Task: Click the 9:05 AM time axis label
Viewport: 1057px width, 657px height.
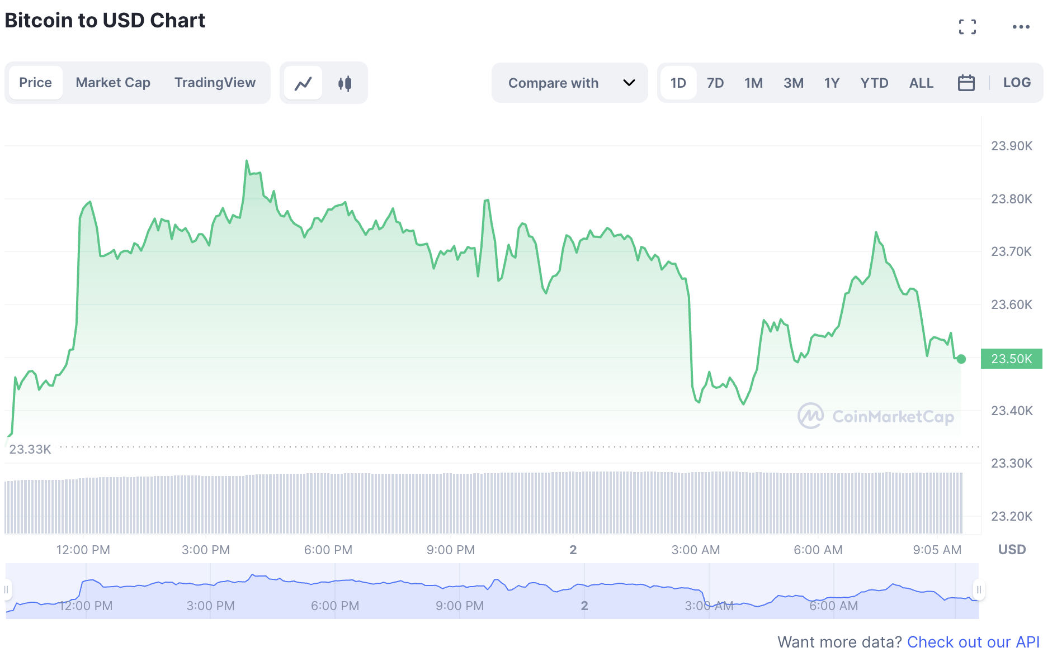Action: [937, 550]
